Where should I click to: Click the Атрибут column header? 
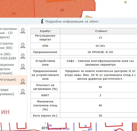coord(45,31)
